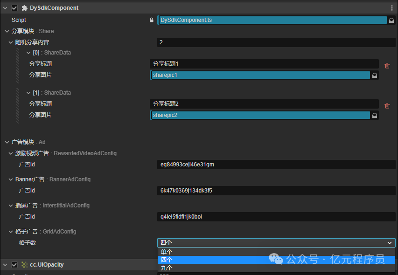
Task: Click 分享图片 label under [0] ShareData
Action: coord(40,75)
